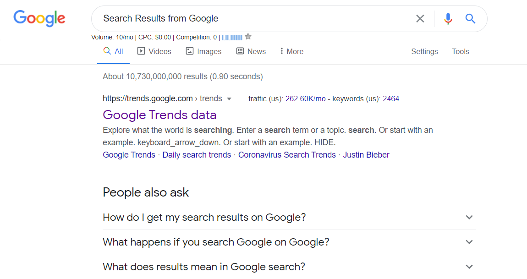Expand 'What happens if you search Google' question
Image resolution: width=527 pixels, height=279 pixels.
click(469, 242)
